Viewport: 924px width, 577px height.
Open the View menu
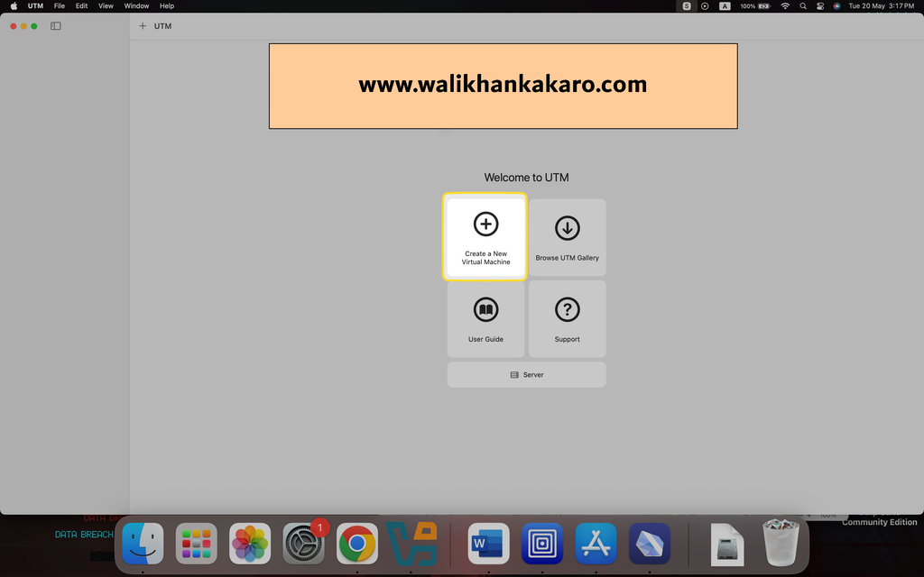(106, 6)
